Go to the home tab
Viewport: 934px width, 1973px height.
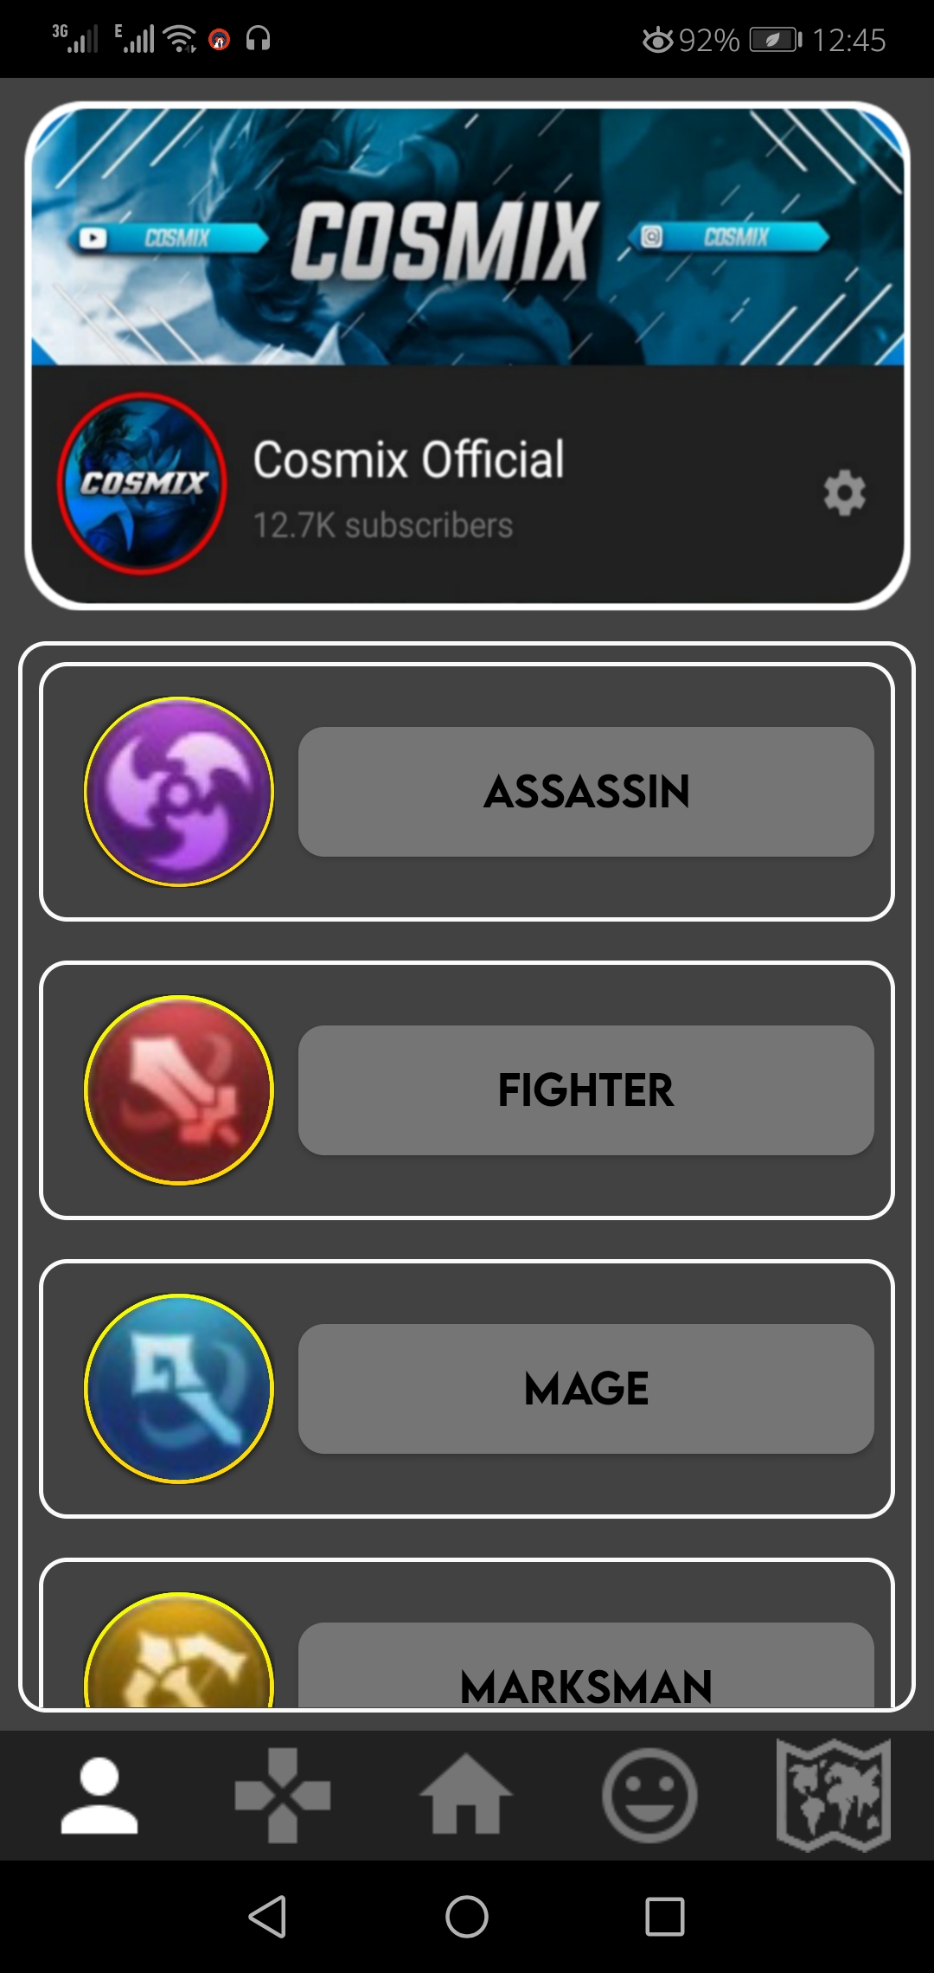pyautogui.click(x=466, y=1794)
